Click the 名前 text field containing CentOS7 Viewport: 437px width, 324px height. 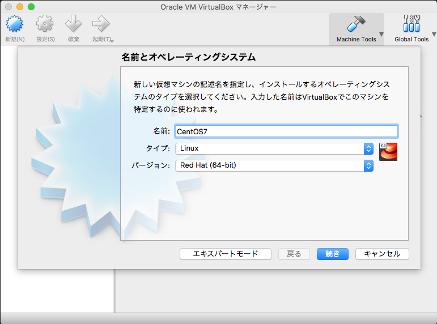[x=286, y=131]
